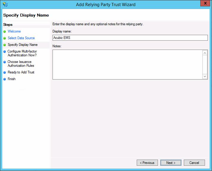Image resolution: width=212 pixels, height=171 pixels.
Task: Click blue bullet beside Ready to Add Trust
Action: [x=4, y=72]
